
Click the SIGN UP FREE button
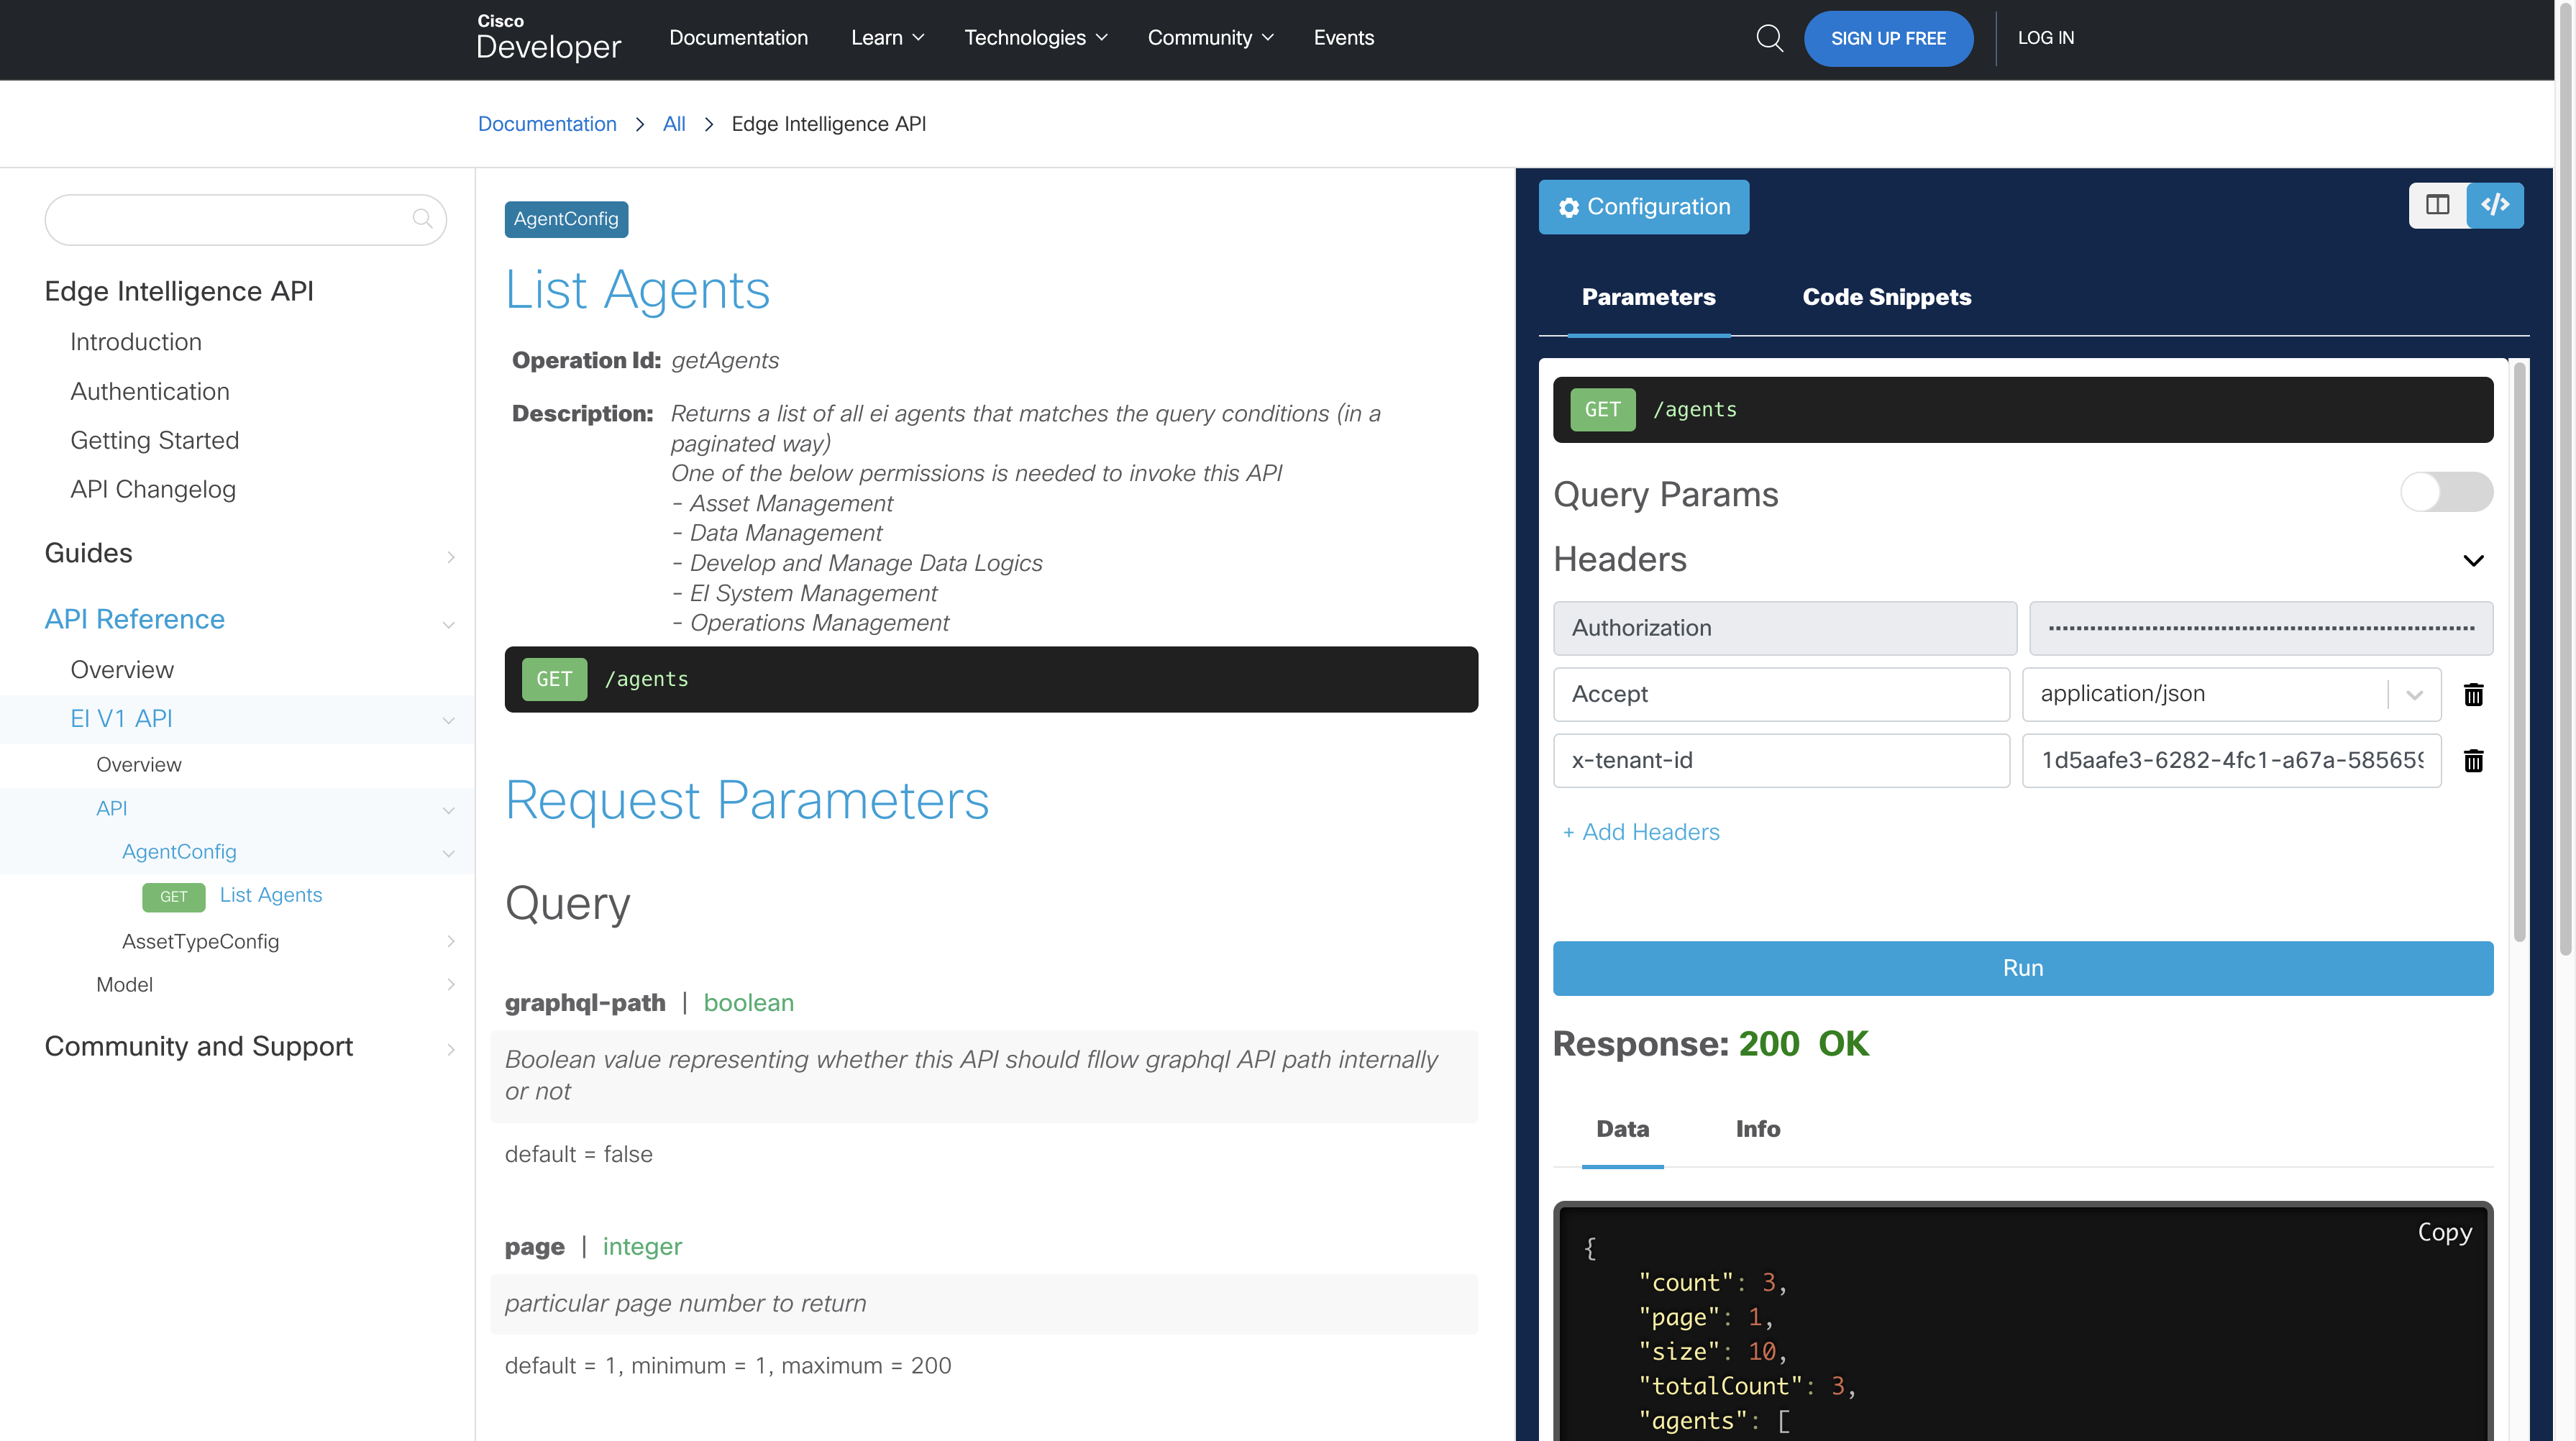pos(1888,38)
